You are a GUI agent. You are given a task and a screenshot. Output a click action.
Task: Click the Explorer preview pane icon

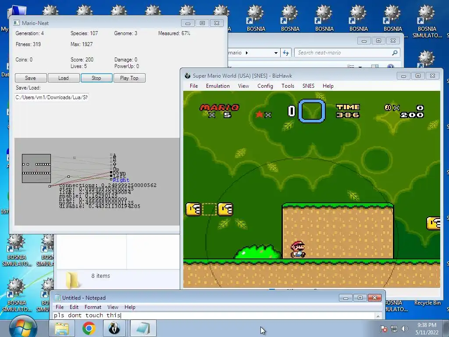coord(374,67)
